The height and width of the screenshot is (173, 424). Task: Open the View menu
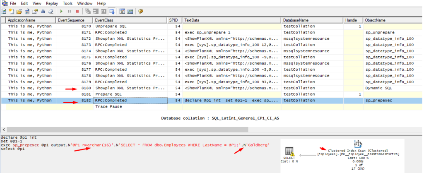(x=37, y=3)
